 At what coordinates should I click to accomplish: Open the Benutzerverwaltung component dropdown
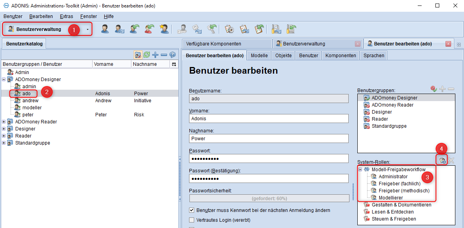coord(87,29)
